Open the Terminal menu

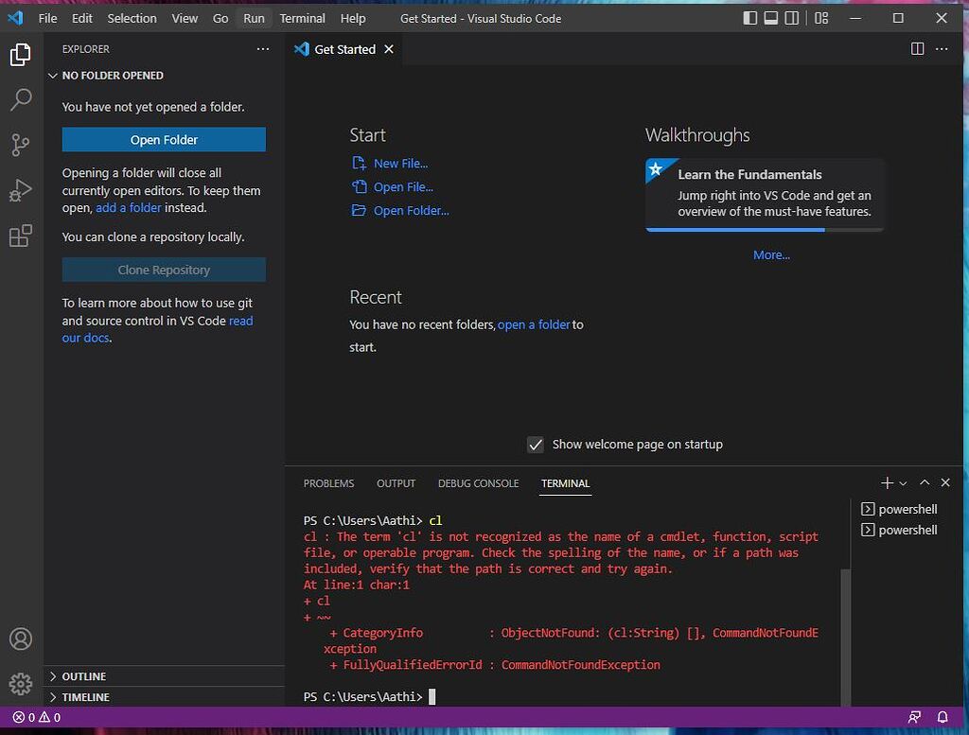coord(302,18)
